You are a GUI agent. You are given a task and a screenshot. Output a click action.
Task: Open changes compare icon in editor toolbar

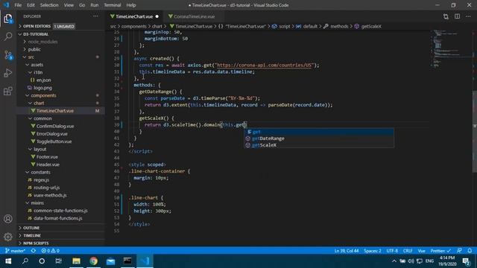[446, 16]
